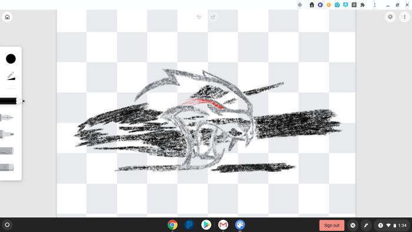Select the eraser tool
The image size is (412, 232).
(7, 167)
